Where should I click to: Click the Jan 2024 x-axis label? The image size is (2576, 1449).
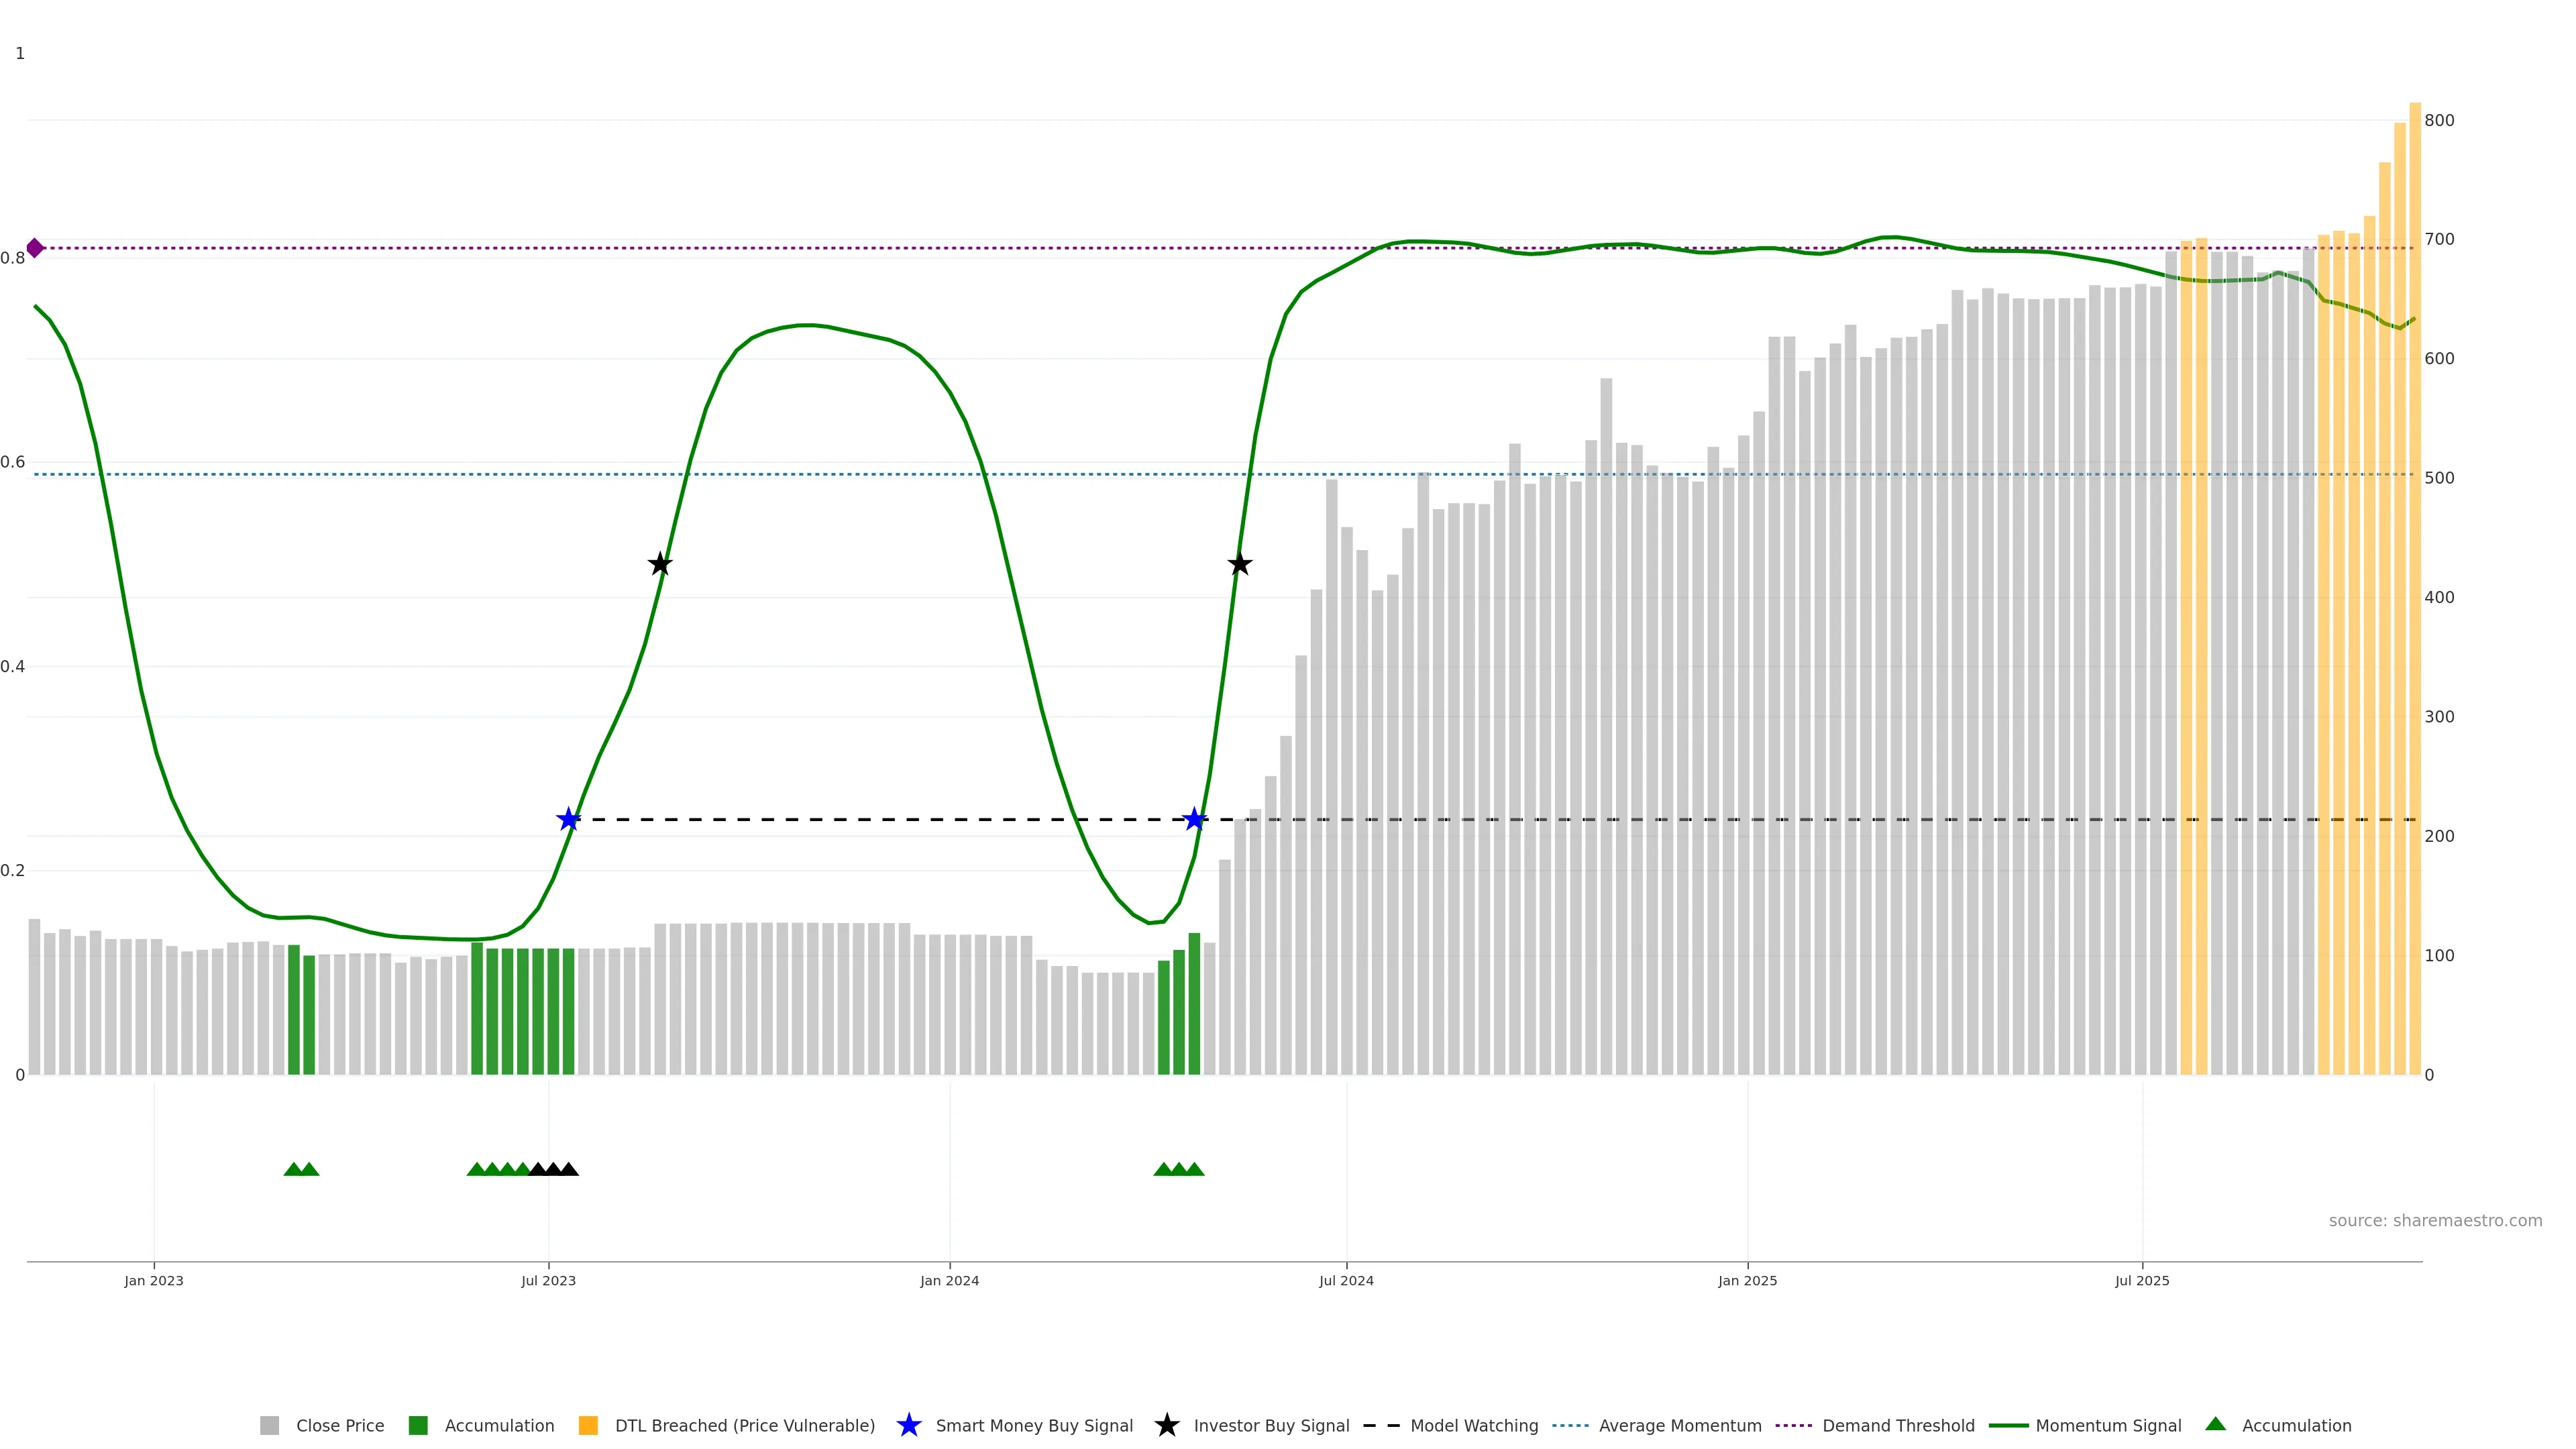click(x=949, y=1280)
